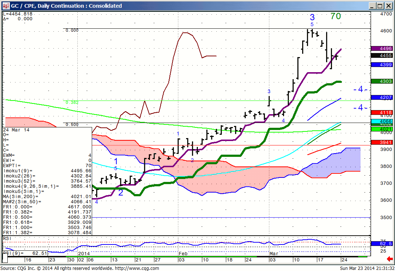Click the red arrow at the chart's bottom-right corner
Image resolution: width=395 pixels, height=271 pixels.
tap(390, 259)
